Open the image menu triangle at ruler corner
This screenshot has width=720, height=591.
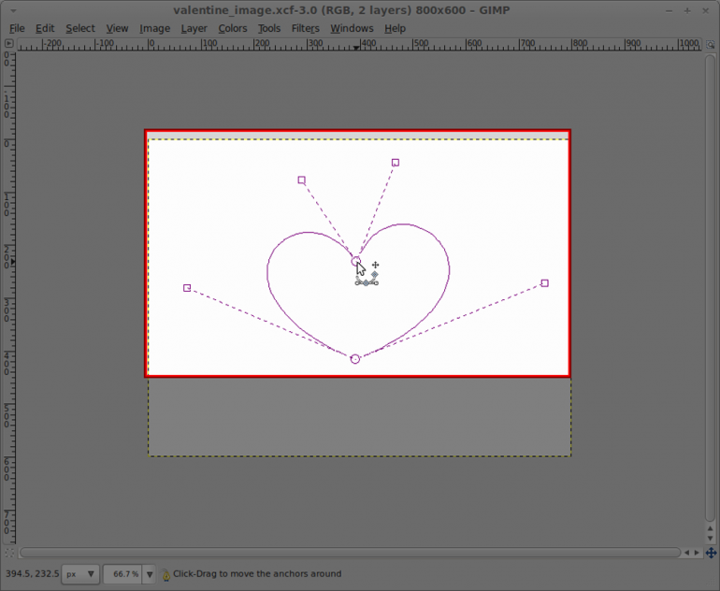point(8,44)
